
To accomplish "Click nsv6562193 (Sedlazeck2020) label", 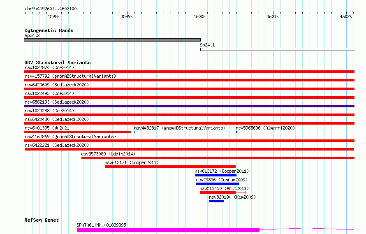I will (57, 102).
